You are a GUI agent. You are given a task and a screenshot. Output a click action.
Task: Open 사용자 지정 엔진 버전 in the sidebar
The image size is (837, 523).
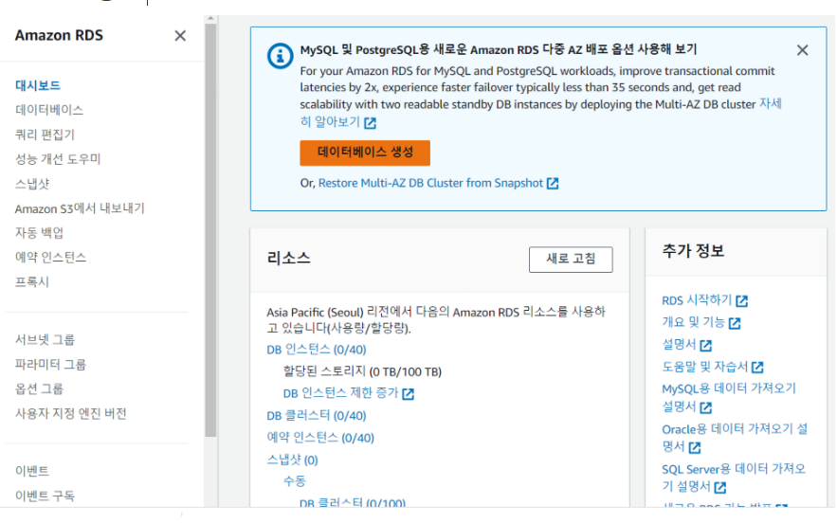tap(70, 414)
